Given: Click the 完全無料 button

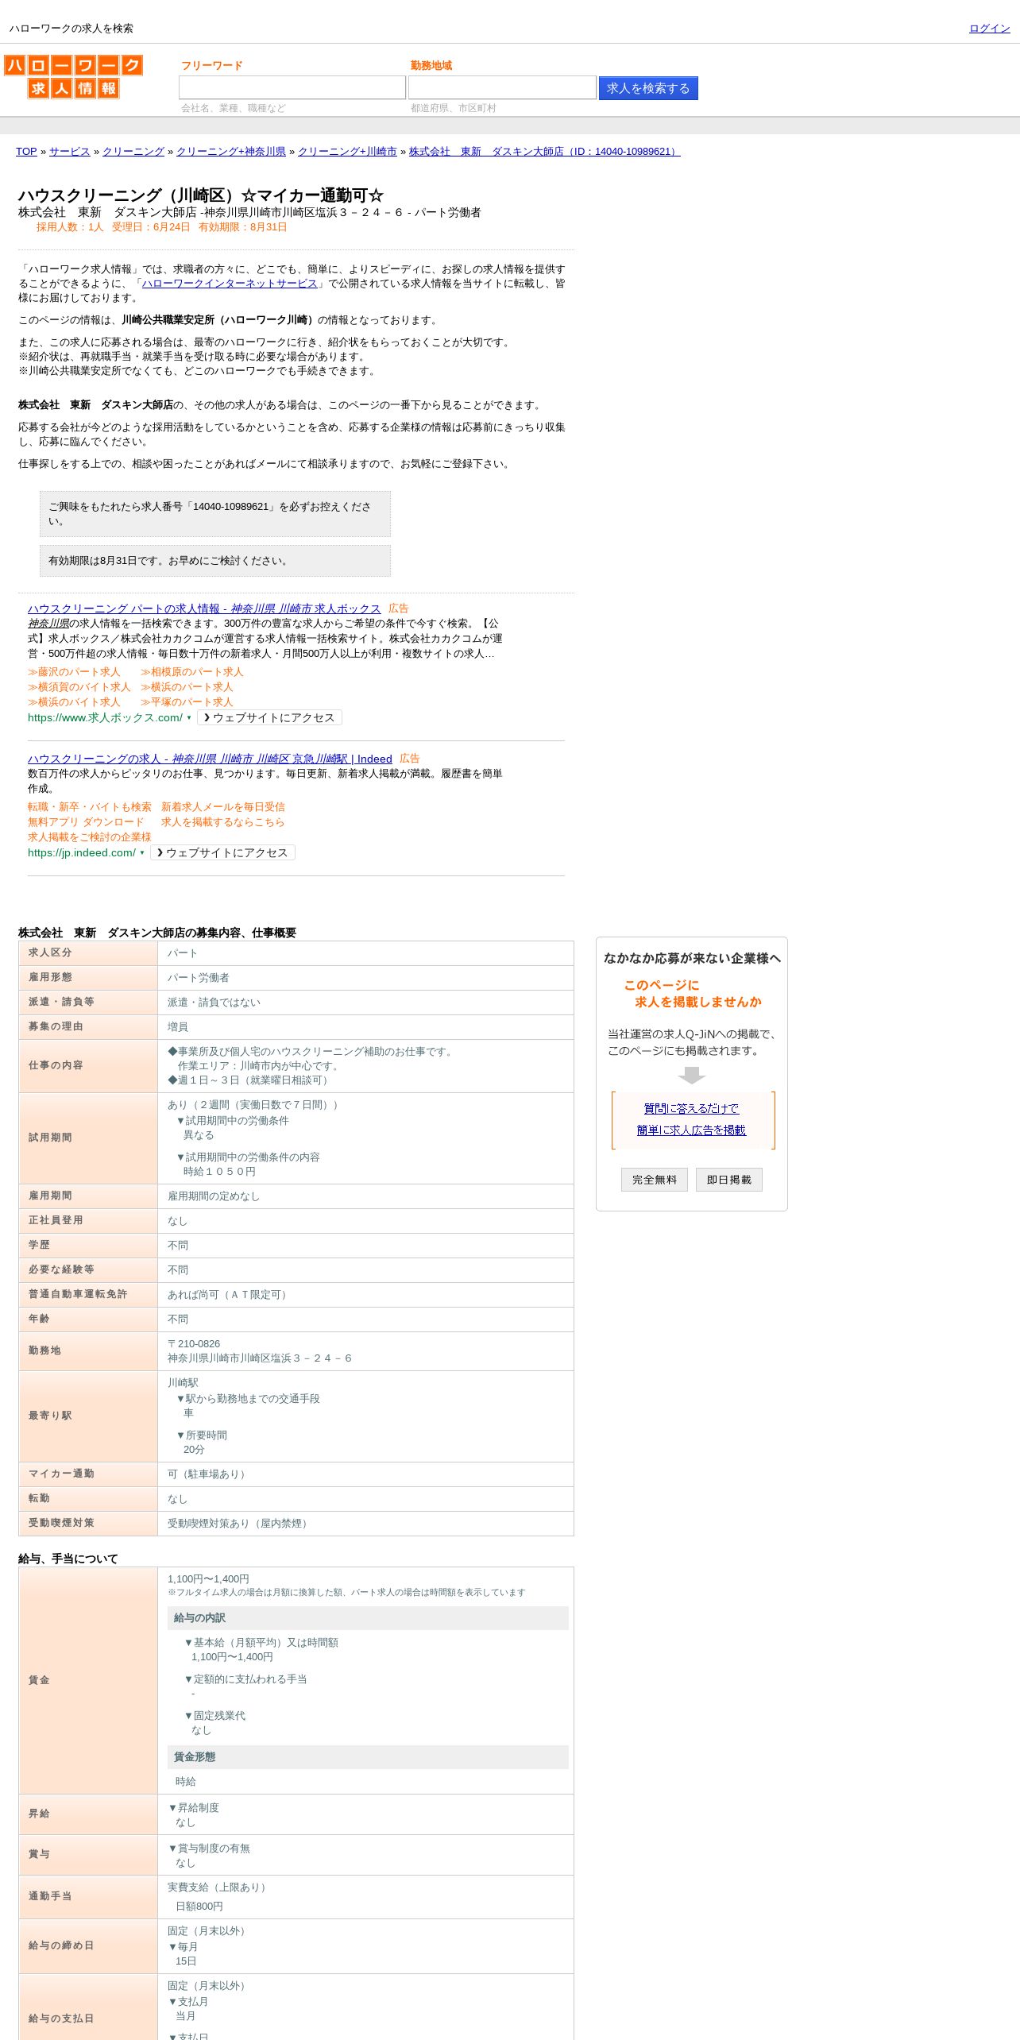Looking at the screenshot, I should pos(655,1180).
